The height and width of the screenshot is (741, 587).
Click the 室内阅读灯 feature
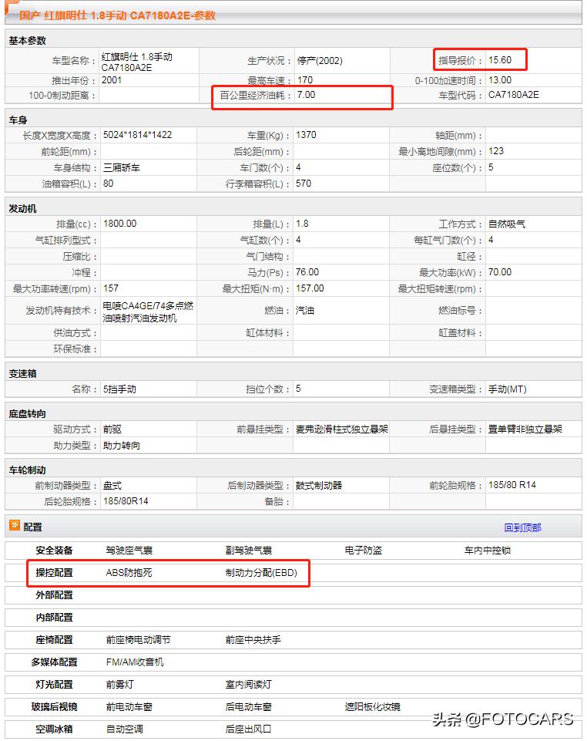(248, 684)
